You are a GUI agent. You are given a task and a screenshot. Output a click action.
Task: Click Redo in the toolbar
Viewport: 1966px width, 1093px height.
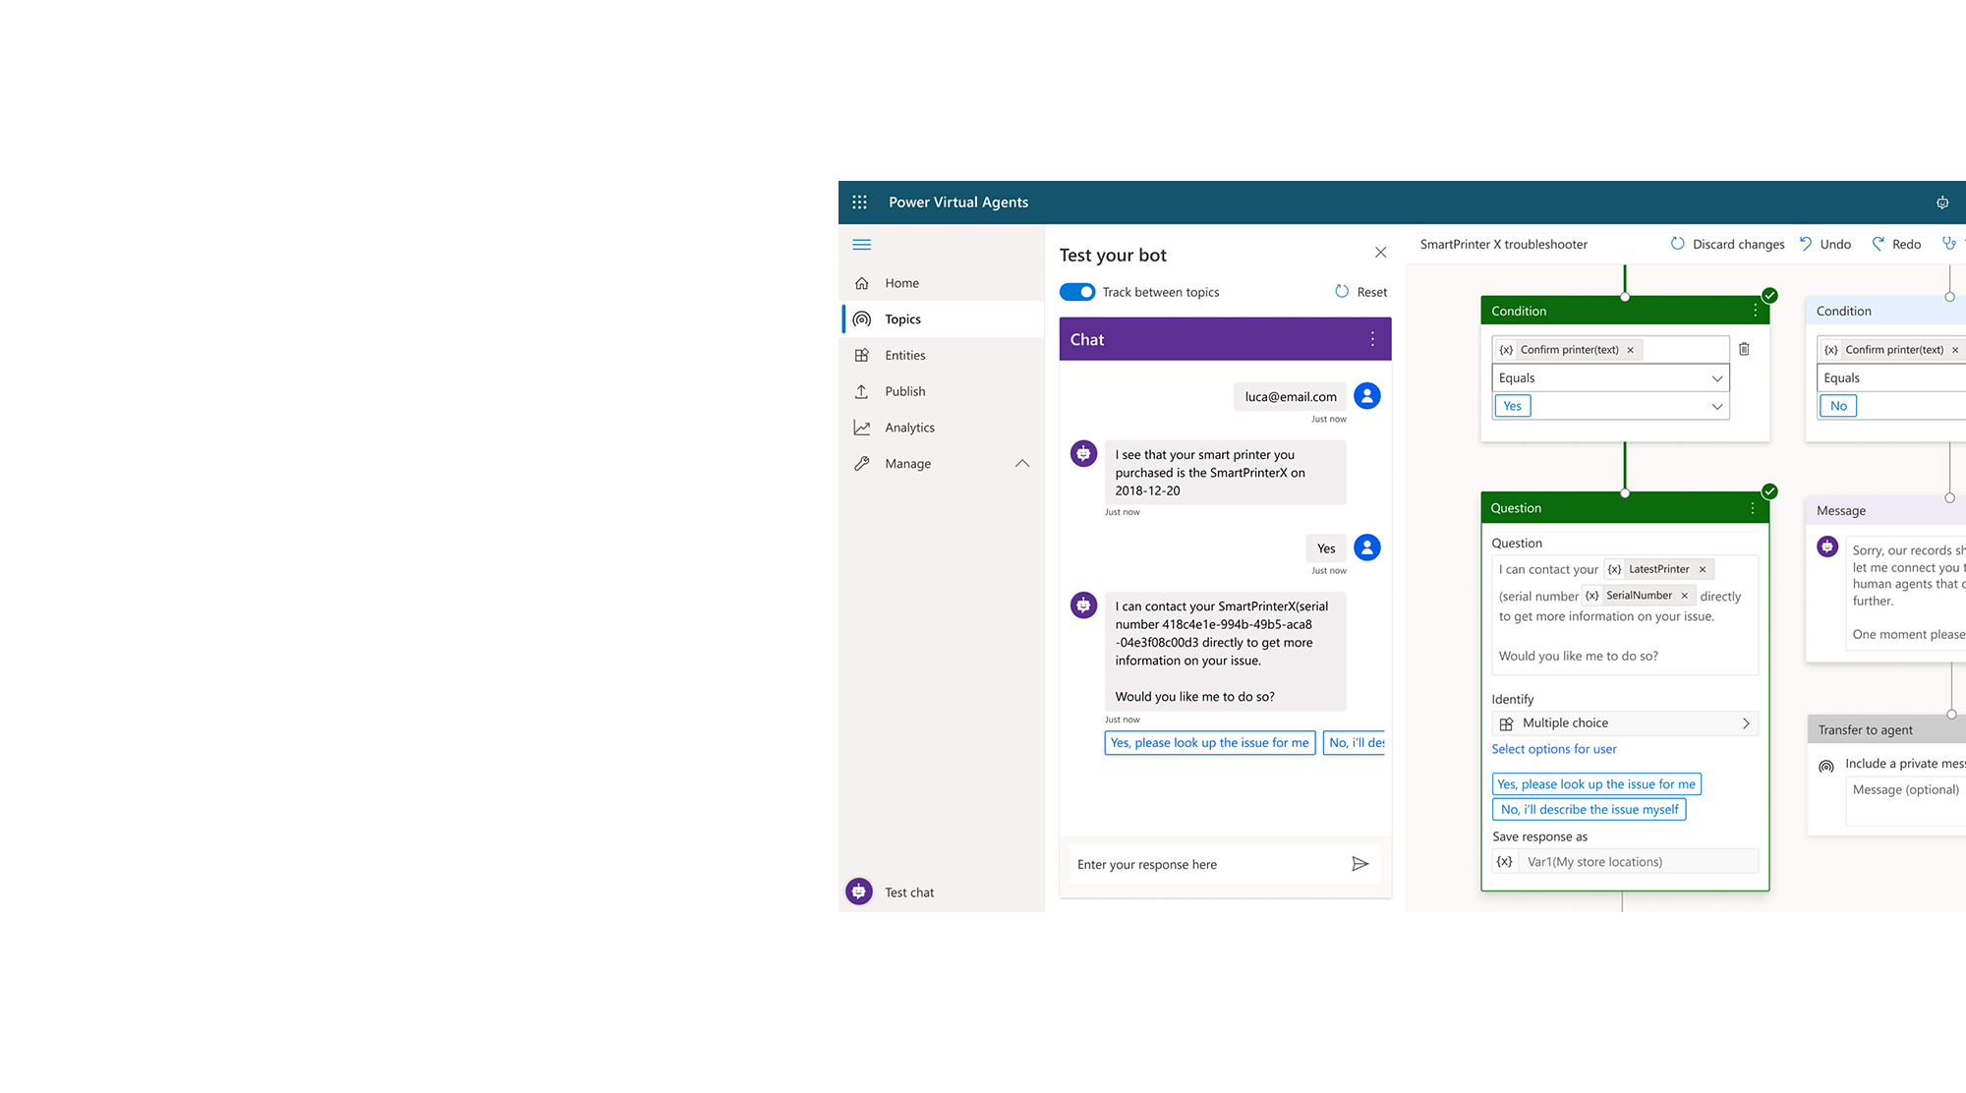1896,244
